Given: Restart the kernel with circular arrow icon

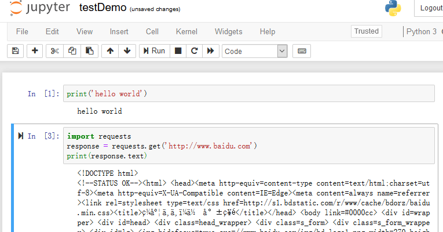Looking at the screenshot, I should point(195,51).
